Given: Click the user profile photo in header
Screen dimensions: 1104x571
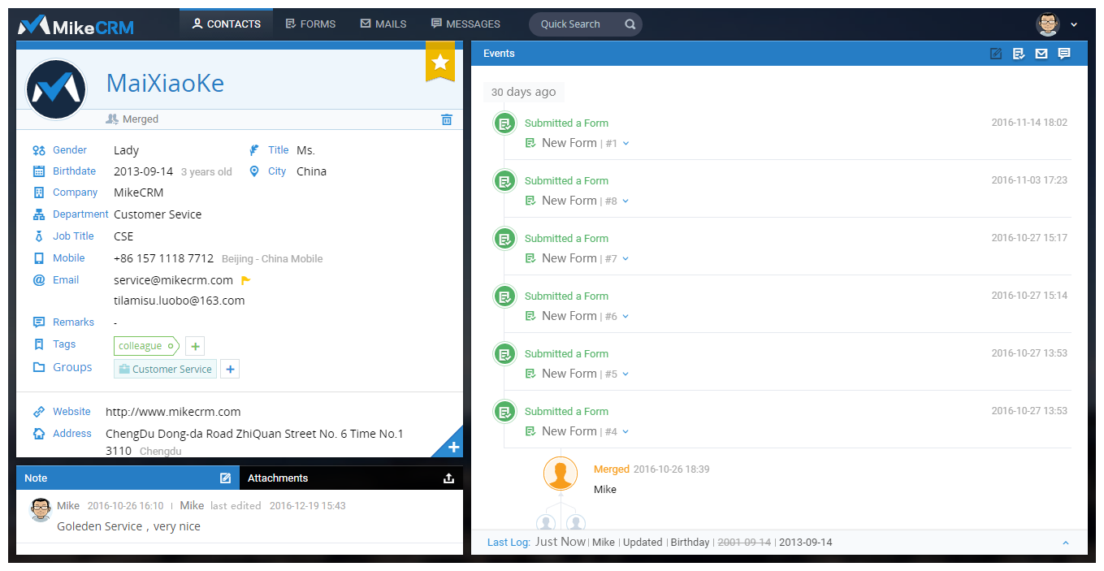Looking at the screenshot, I should (1048, 24).
